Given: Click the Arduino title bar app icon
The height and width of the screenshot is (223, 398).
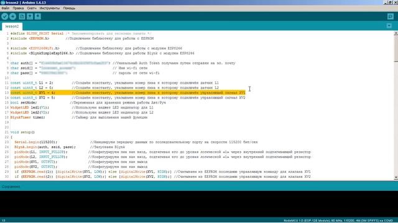Looking at the screenshot, I should 2,2.
